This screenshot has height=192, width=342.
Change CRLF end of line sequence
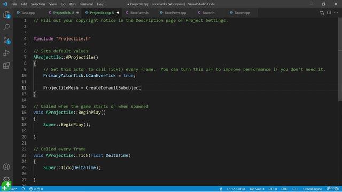click(x=284, y=189)
